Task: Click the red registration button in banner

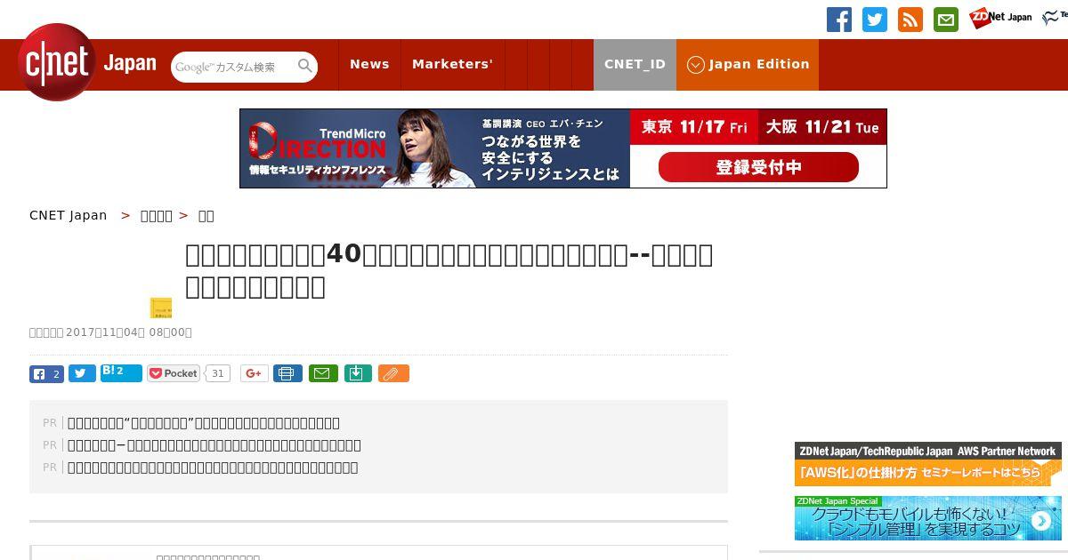Action: (758, 167)
